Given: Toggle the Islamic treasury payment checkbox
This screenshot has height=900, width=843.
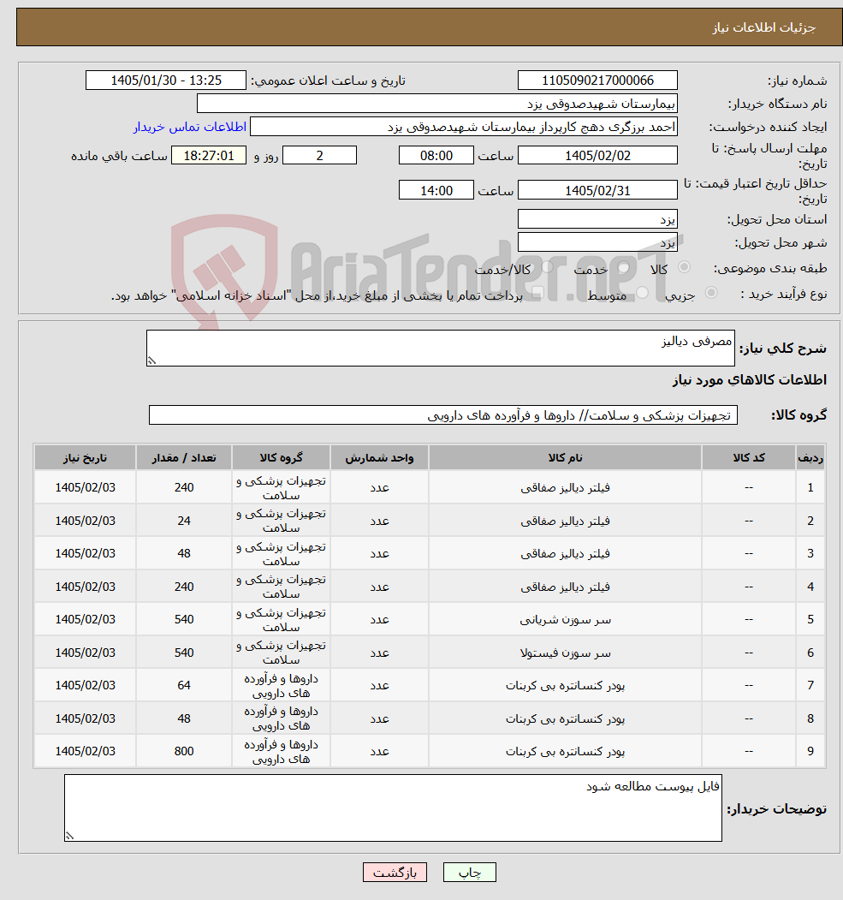Looking at the screenshot, I should tap(537, 294).
